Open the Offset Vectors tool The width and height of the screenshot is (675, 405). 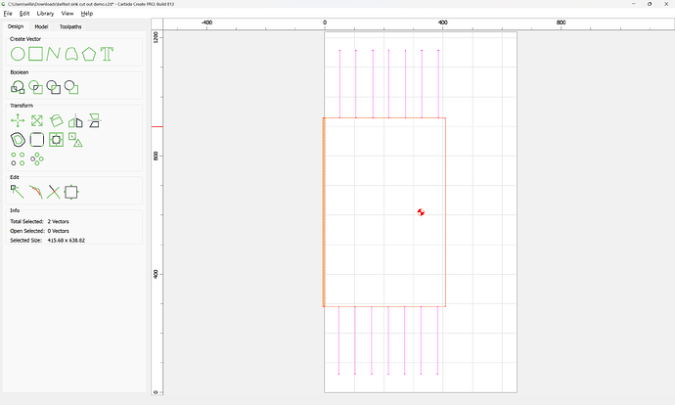tap(18, 140)
